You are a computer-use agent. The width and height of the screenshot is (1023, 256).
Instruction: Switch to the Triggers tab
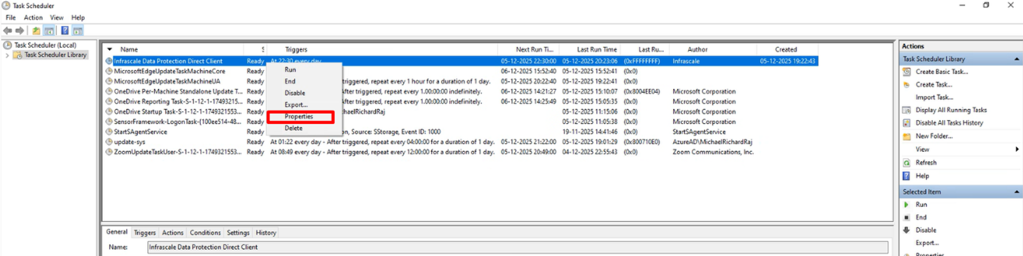point(145,233)
